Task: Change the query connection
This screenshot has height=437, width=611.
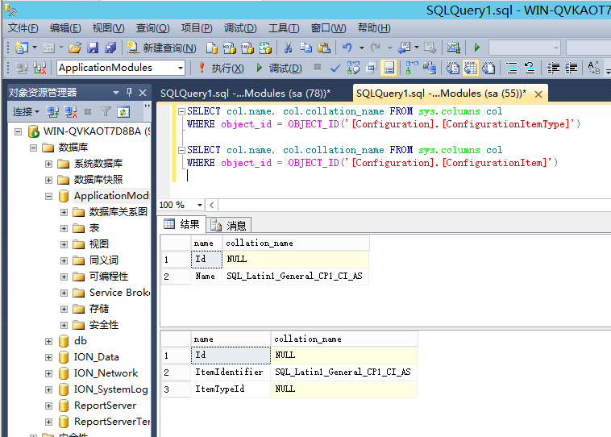Action: tap(39, 69)
